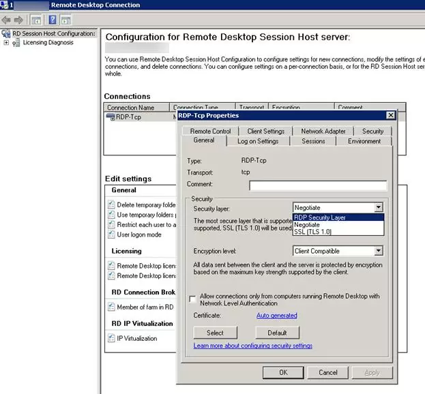The height and width of the screenshot is (394, 425).
Task: Choose SSL (TLS 1.0) from the list
Action: click(x=312, y=232)
